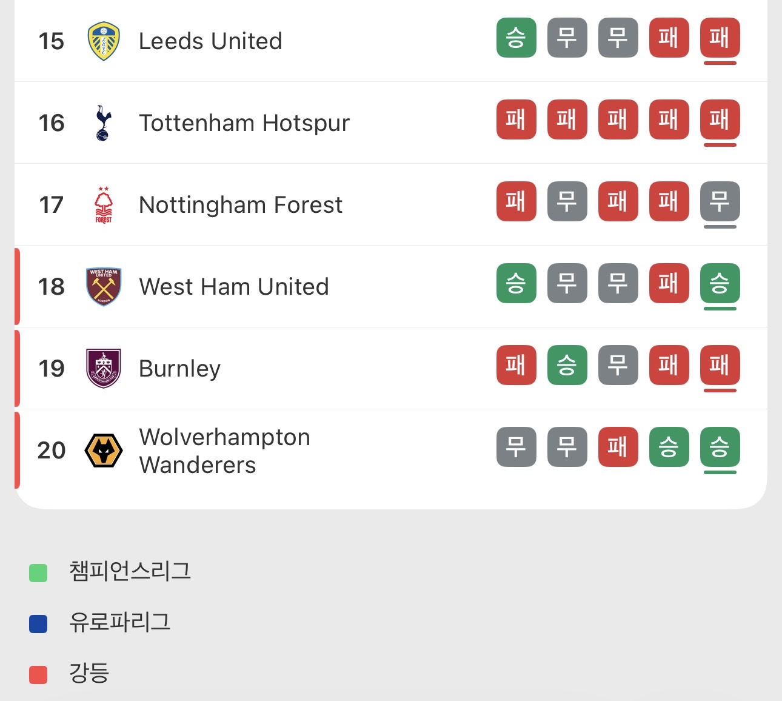The image size is (782, 701).
Task: Select the Nottingham Forest tree crest
Action: coord(104,205)
